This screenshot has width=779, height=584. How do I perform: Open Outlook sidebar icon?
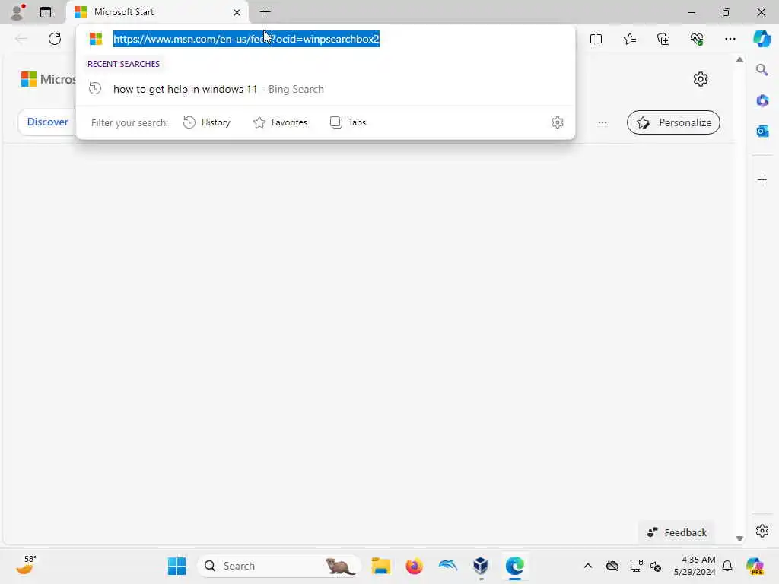pyautogui.click(x=762, y=131)
